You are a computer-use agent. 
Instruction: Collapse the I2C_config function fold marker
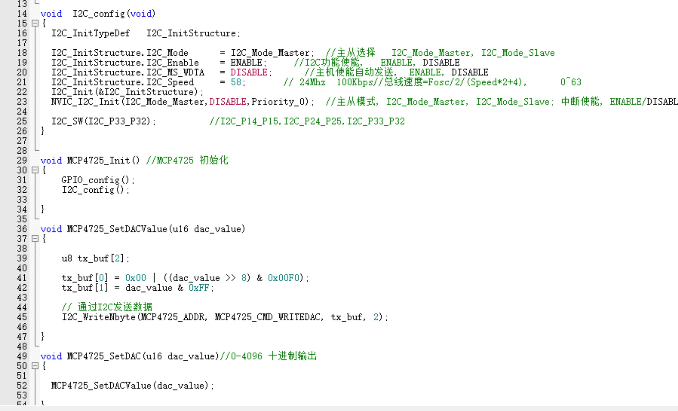(x=35, y=23)
